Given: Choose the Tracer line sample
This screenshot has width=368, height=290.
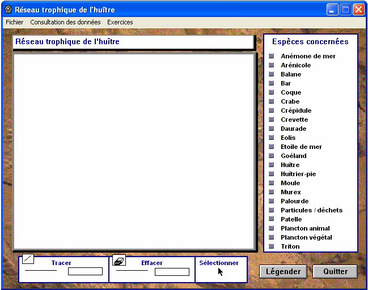Looking at the screenshot, I should point(41,271).
